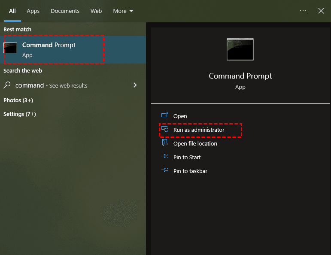
Task: Open the three-dot options menu
Action: tap(303, 11)
